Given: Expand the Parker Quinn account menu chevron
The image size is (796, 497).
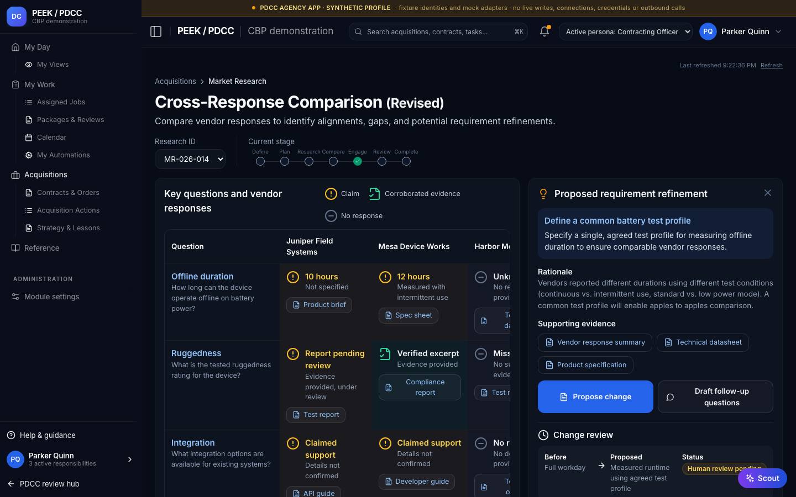Looking at the screenshot, I should pyautogui.click(x=778, y=31).
